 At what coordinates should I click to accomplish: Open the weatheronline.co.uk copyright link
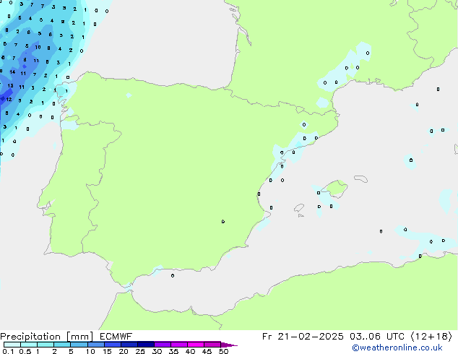397,347
